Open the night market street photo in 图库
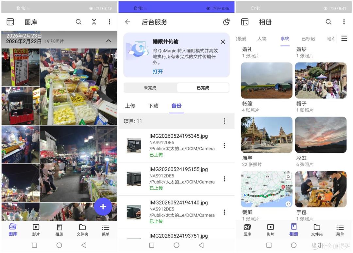This screenshot has width=353, height=253. coord(78,164)
